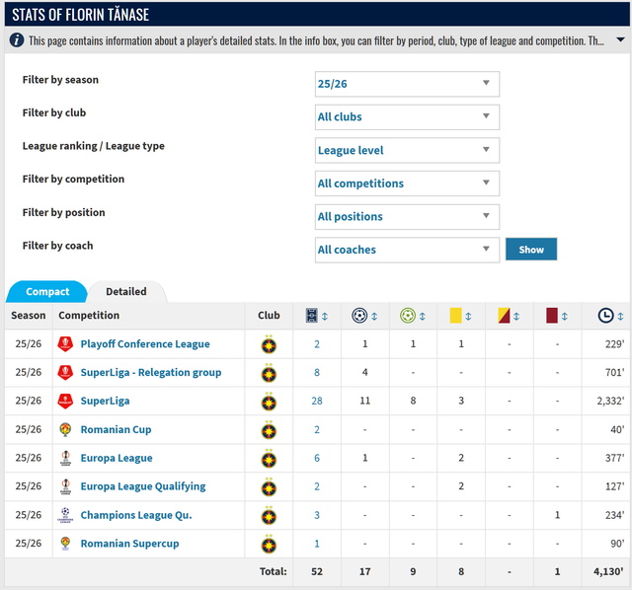Click the info icon in the notice bar
This screenshot has height=590, width=632.
tap(17, 40)
